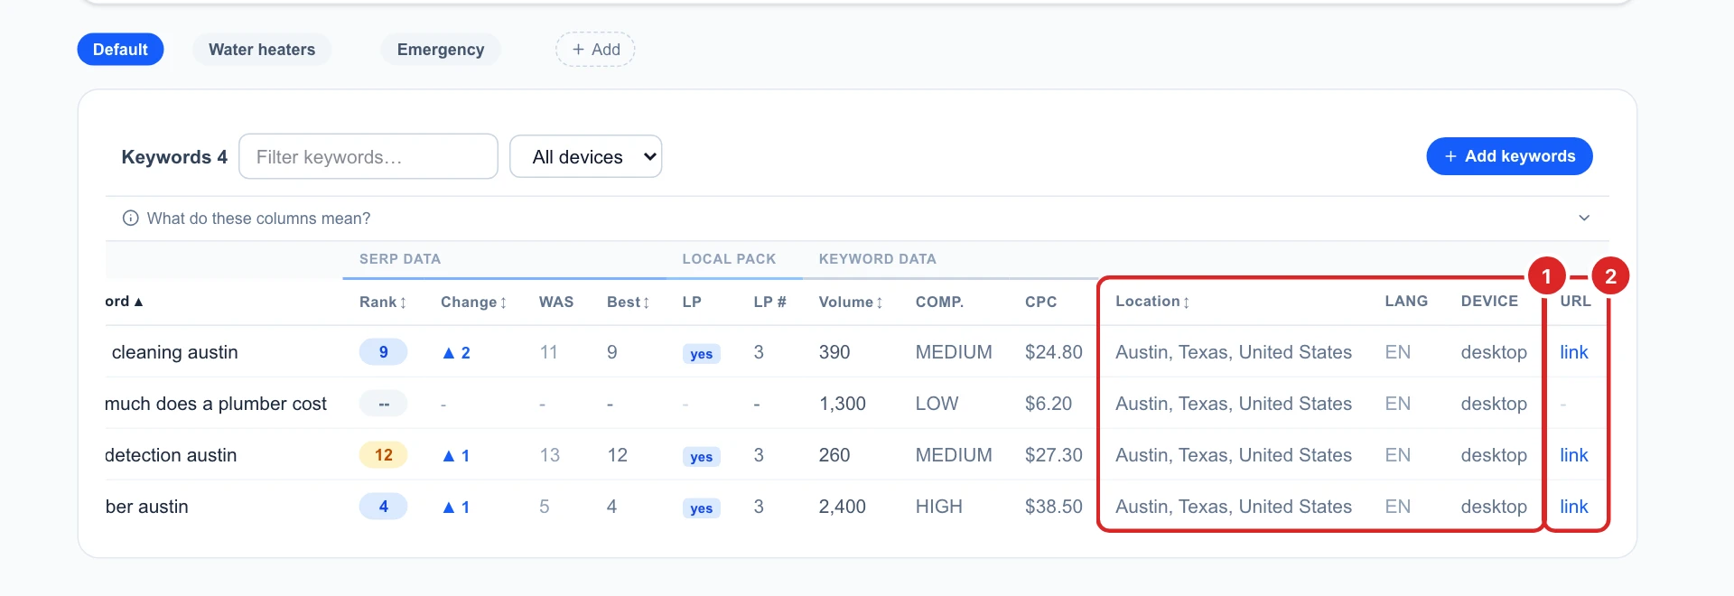The height and width of the screenshot is (596, 1734).
Task: Click the info icon beside 'What do these columns mean?'
Action: point(131,219)
